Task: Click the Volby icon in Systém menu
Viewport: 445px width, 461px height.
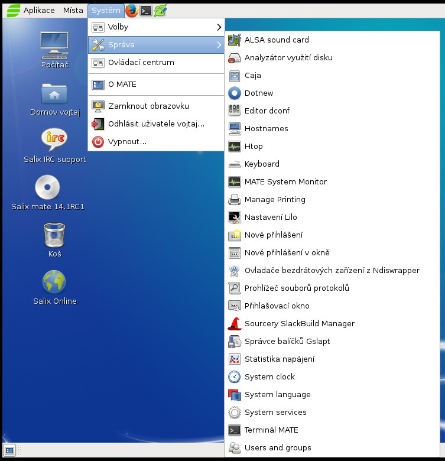Action: 98,27
